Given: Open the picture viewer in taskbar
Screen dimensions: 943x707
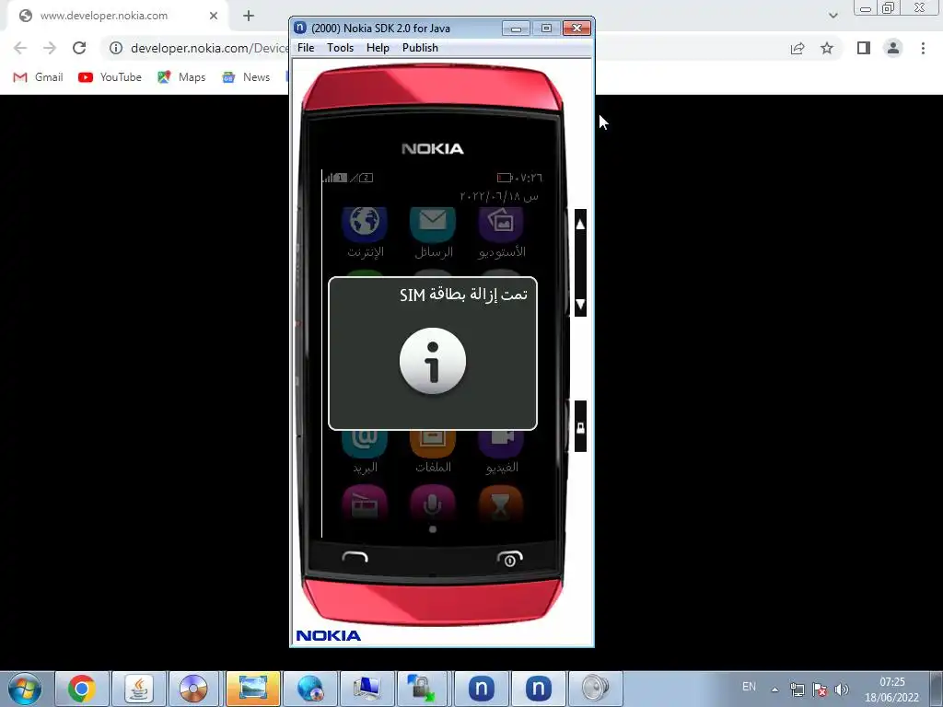Looking at the screenshot, I should pyautogui.click(x=252, y=689).
